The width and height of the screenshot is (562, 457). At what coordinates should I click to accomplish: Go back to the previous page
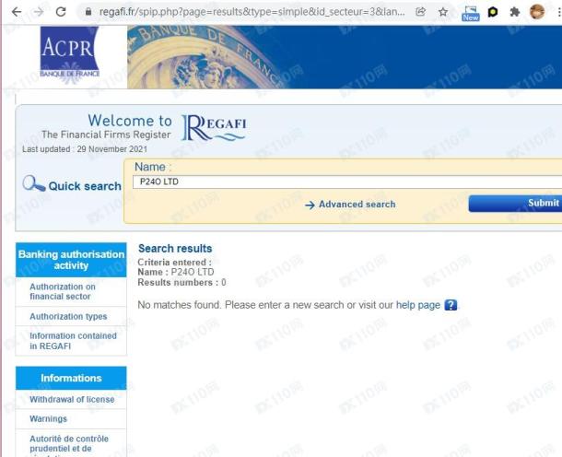[17, 12]
